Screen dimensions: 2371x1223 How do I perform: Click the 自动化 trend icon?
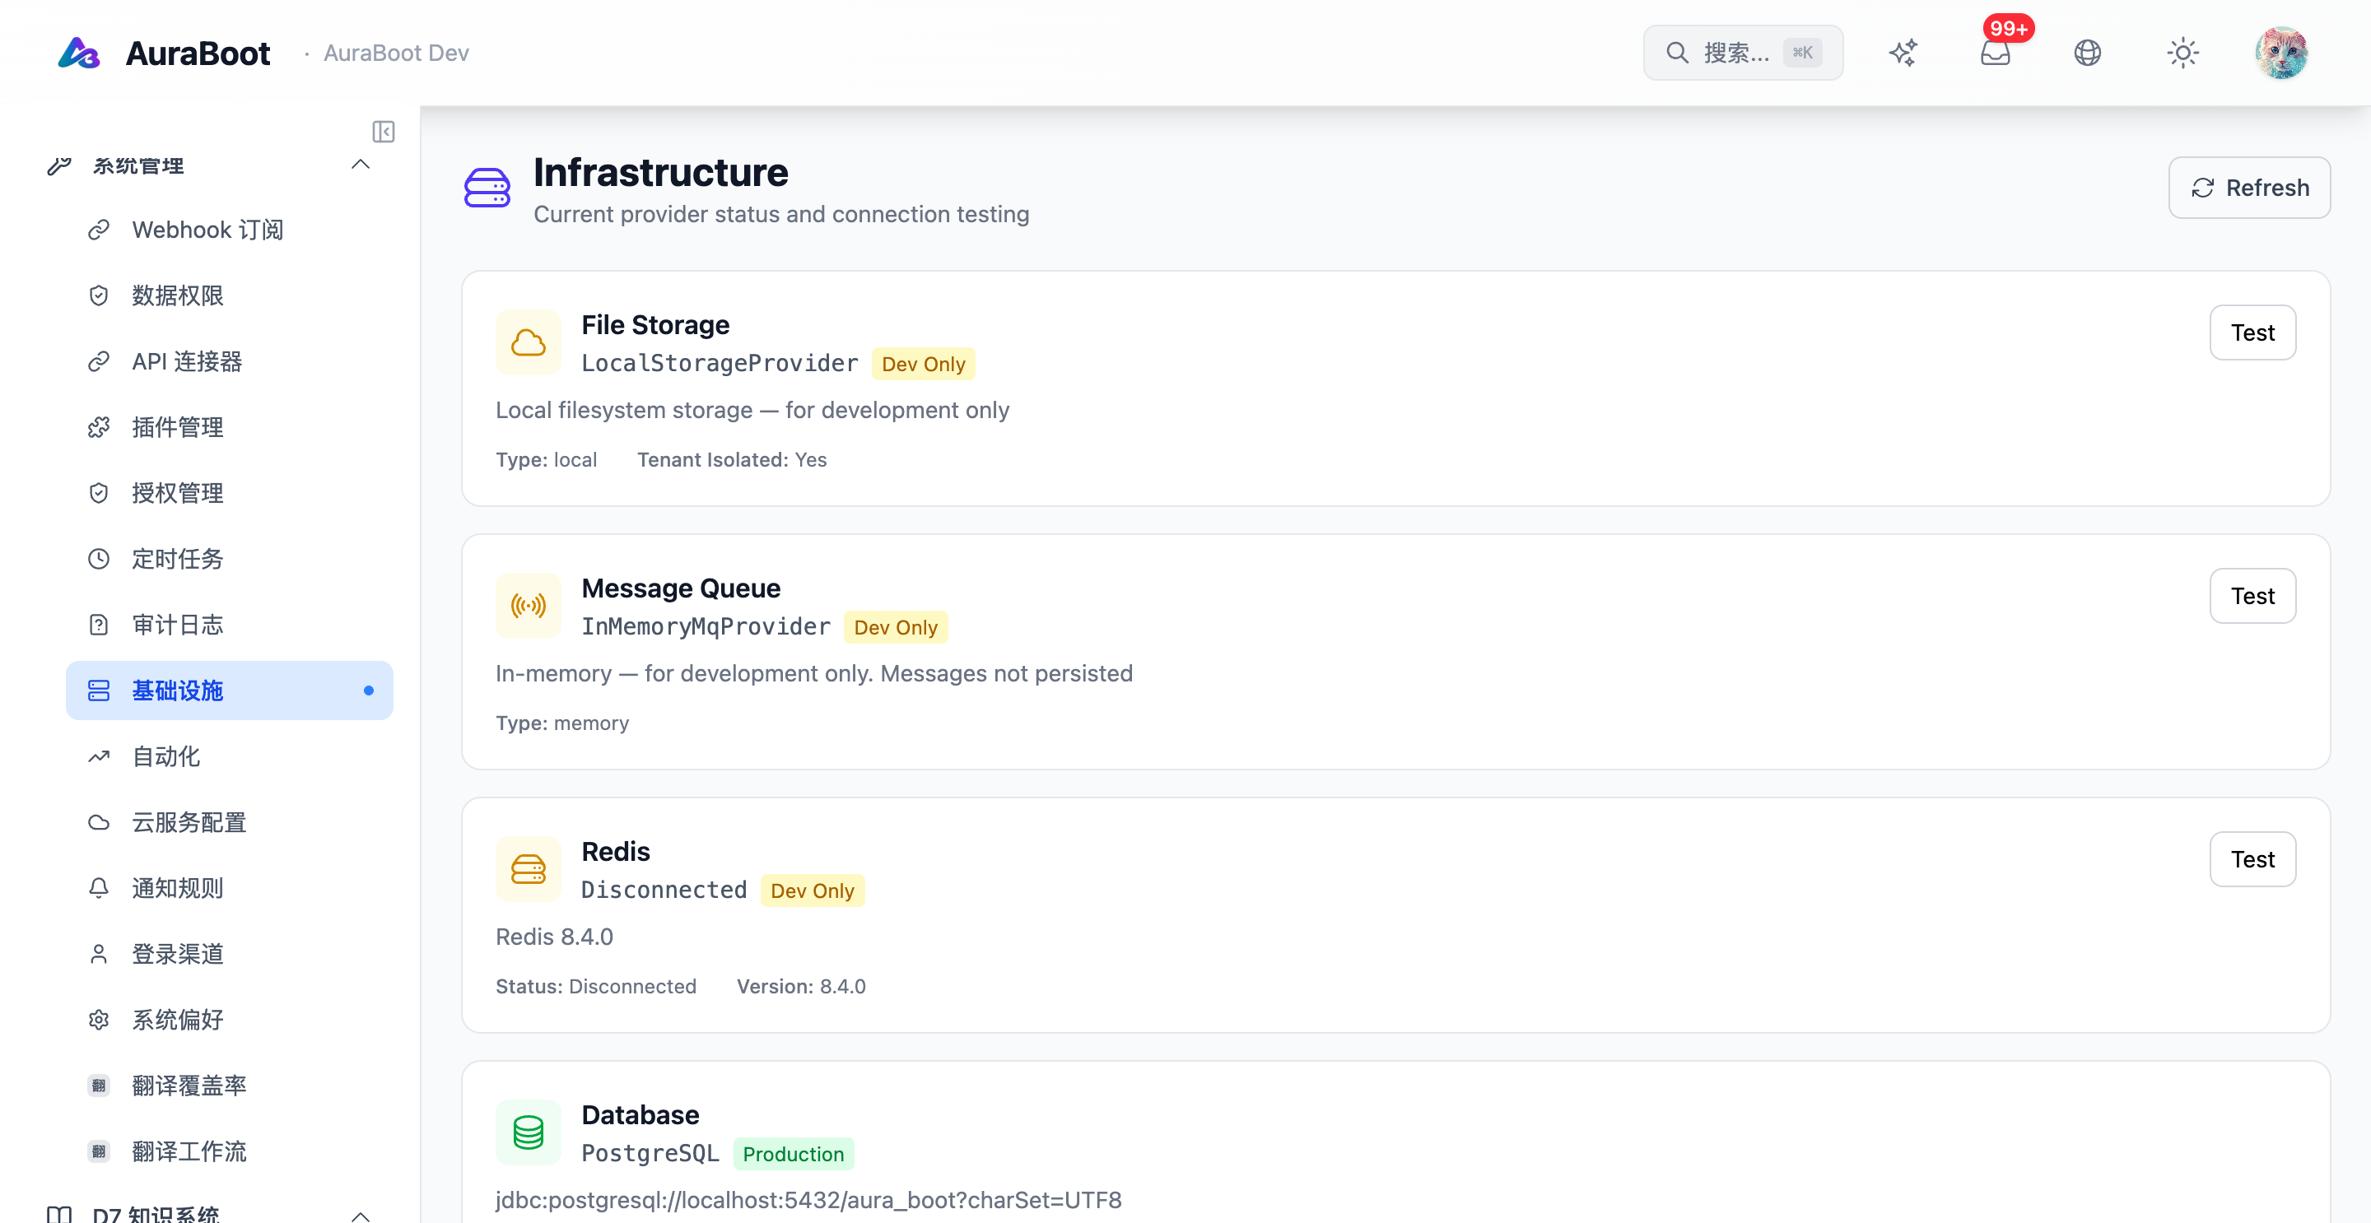99,756
